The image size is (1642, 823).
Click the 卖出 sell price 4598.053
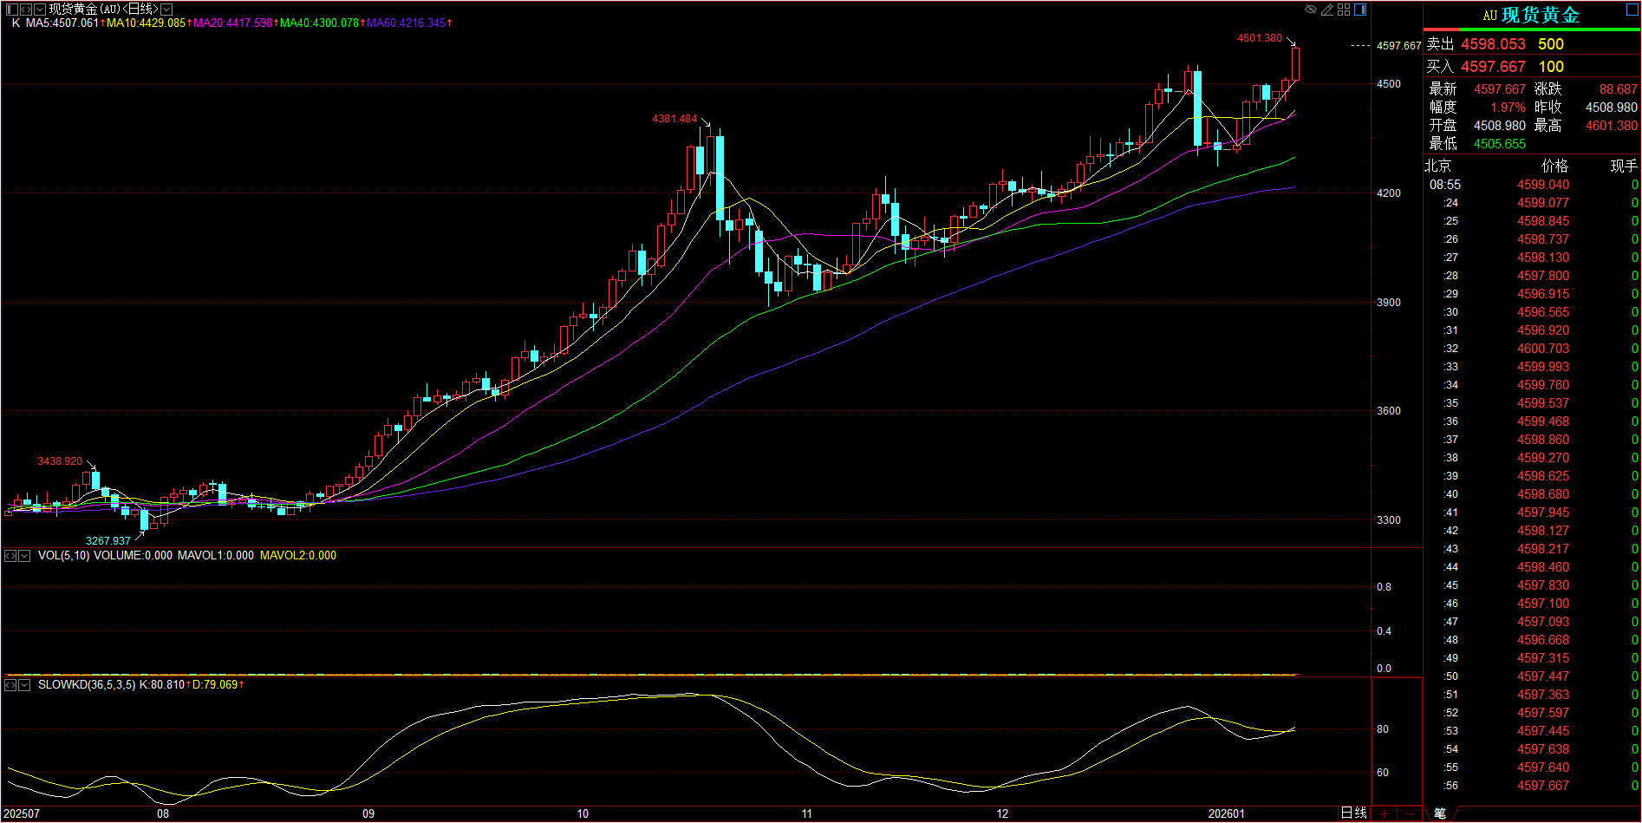coord(1493,44)
